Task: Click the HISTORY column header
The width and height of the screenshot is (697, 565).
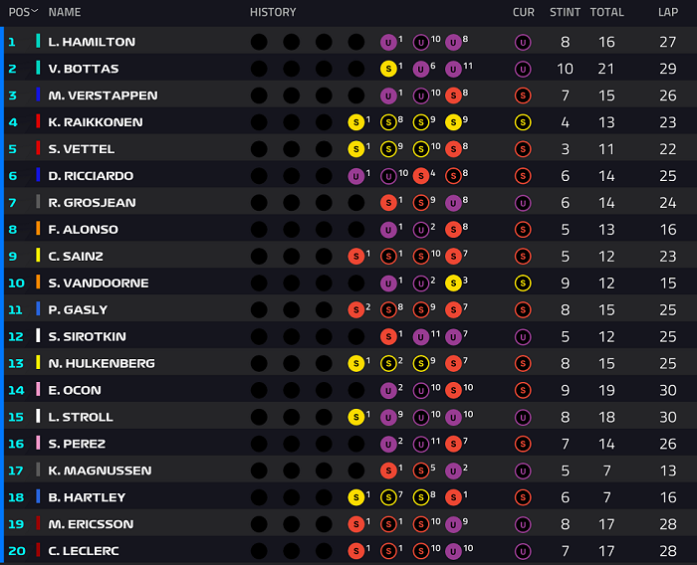Action: [273, 12]
